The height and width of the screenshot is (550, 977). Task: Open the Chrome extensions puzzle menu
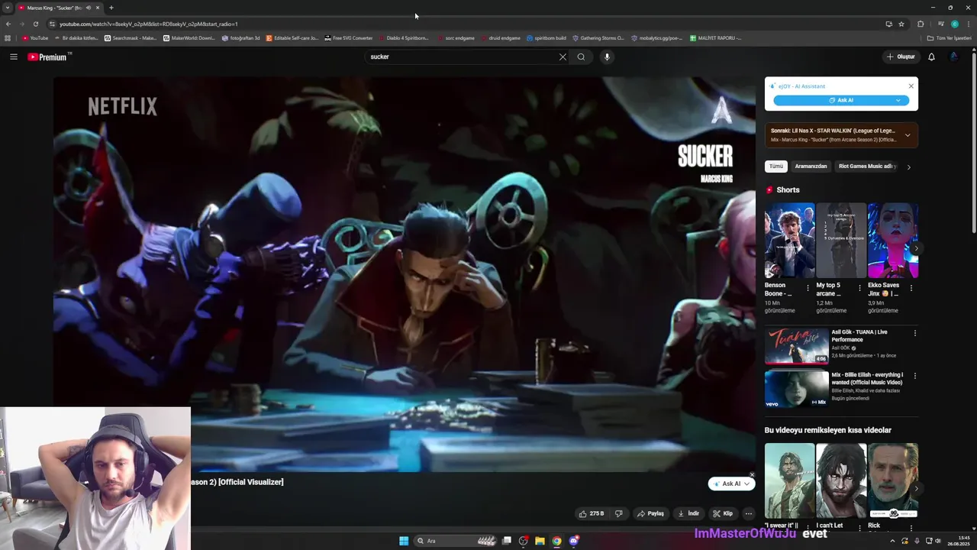(921, 24)
